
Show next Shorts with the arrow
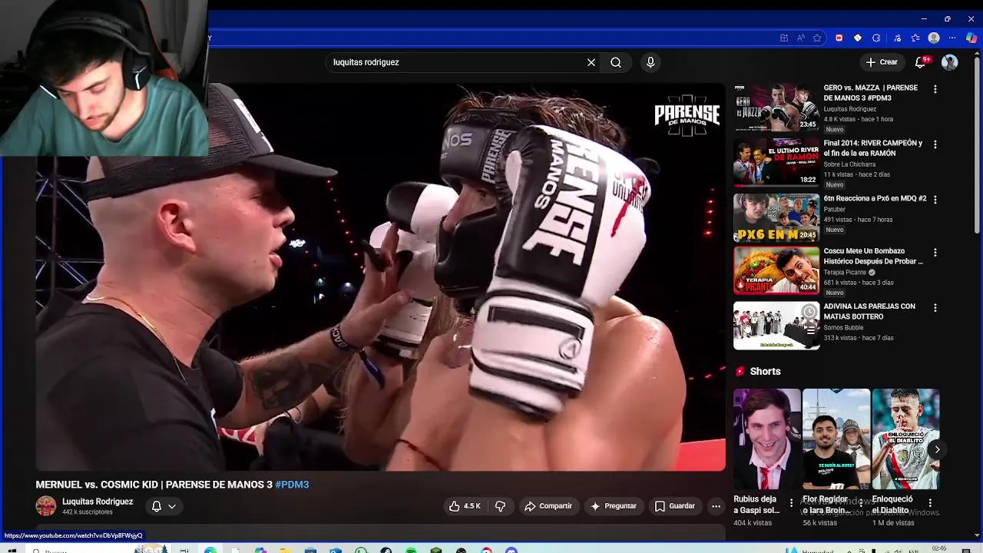pos(937,449)
